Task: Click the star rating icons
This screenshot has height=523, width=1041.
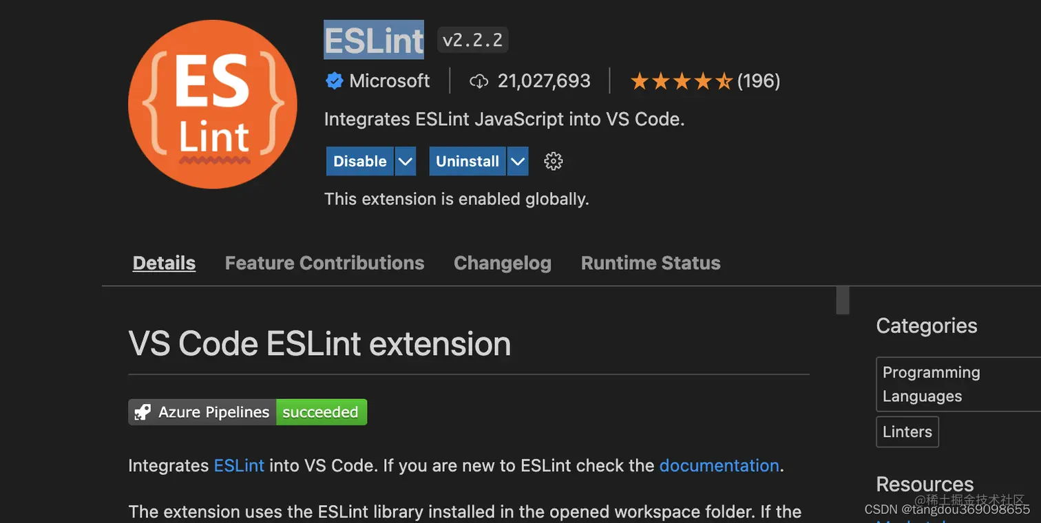Action: 681,82
